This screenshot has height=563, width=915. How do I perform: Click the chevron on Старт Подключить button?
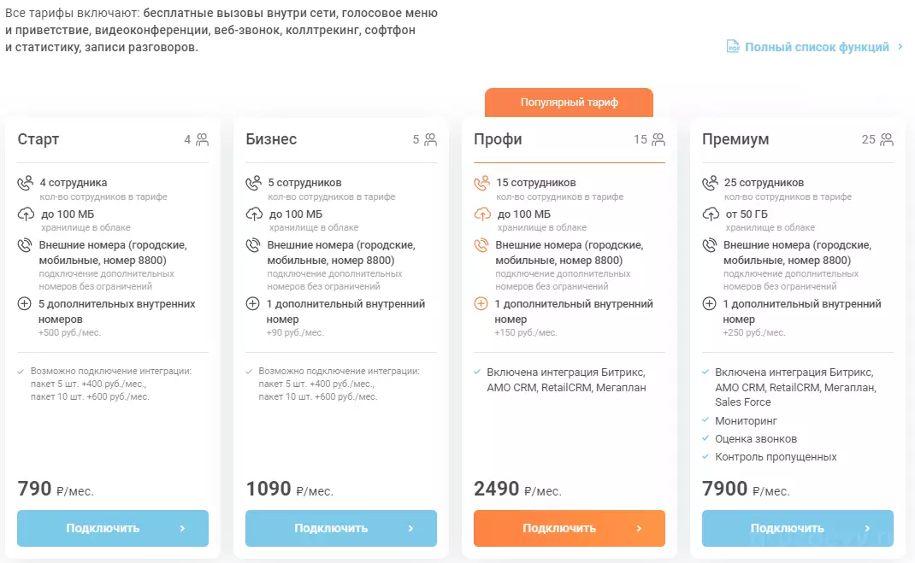[183, 528]
